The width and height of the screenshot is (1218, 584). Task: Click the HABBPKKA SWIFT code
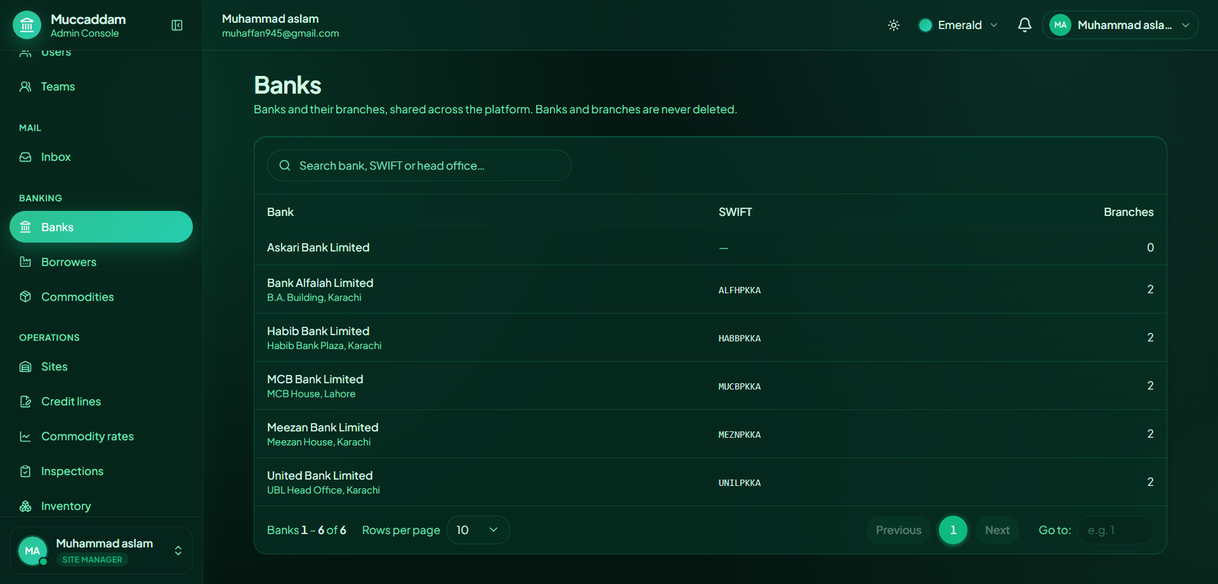coord(739,338)
